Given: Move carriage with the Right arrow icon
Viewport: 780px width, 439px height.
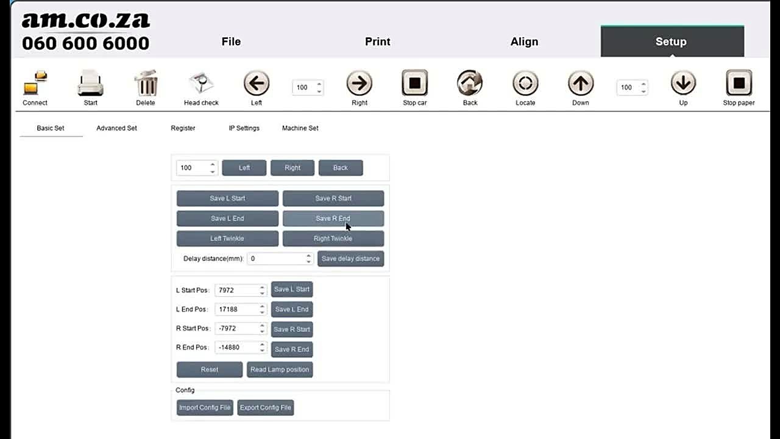Looking at the screenshot, I should [360, 83].
